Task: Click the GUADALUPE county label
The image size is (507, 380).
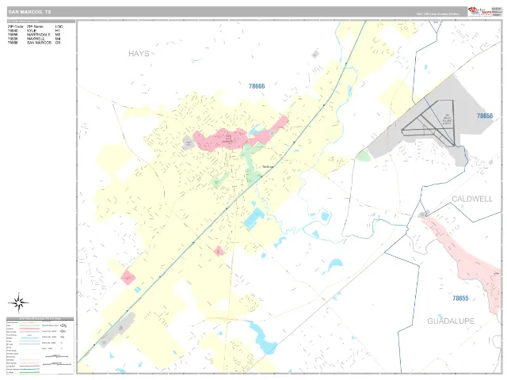Action: 451,321
